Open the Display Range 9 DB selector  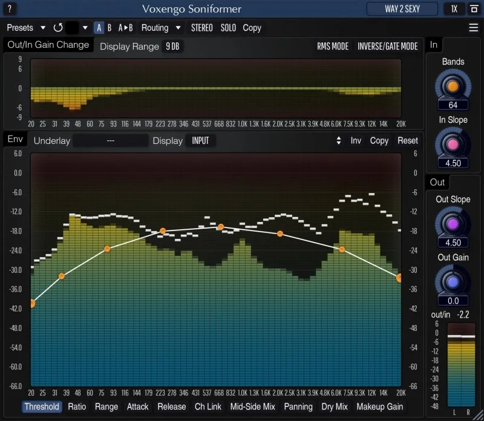pos(172,47)
